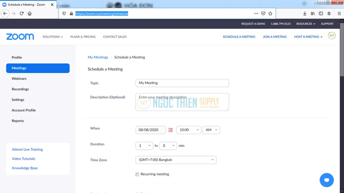Open the meeting start time dropdown
The height and width of the screenshot is (193, 344).
click(x=188, y=130)
